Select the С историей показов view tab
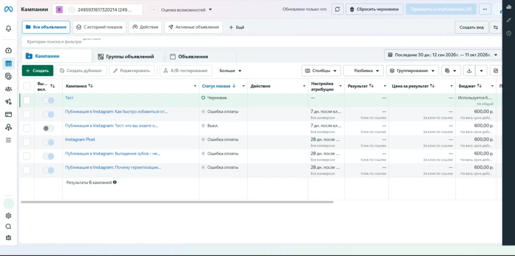This screenshot has width=515, height=256. [x=100, y=27]
